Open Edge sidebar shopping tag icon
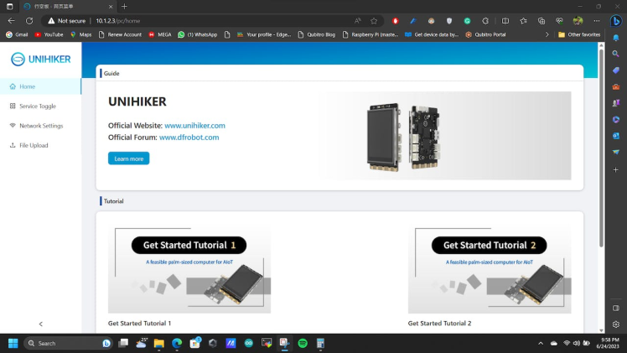 pyautogui.click(x=616, y=70)
